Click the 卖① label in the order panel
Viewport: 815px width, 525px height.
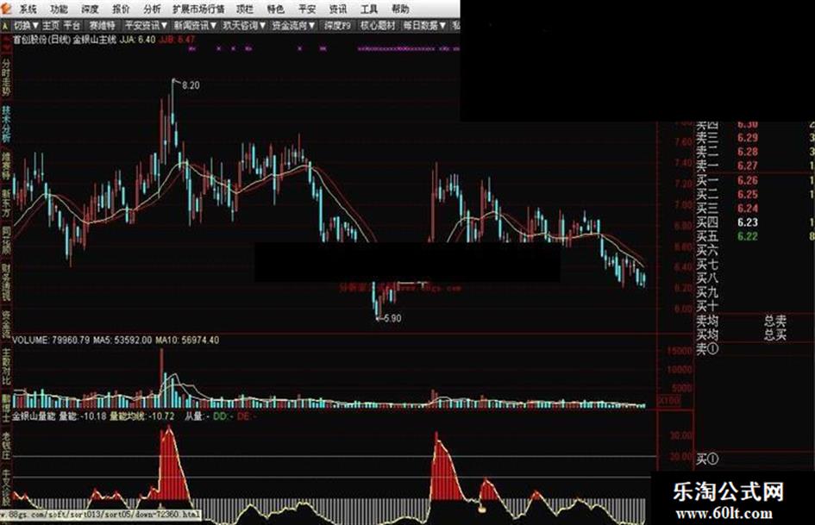coord(707,349)
